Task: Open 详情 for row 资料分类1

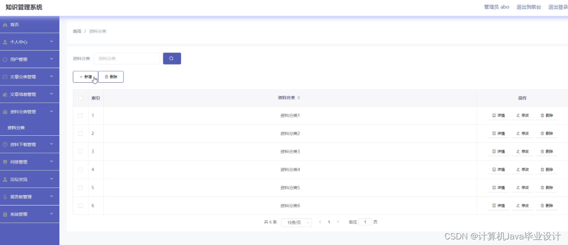Action: coord(498,115)
